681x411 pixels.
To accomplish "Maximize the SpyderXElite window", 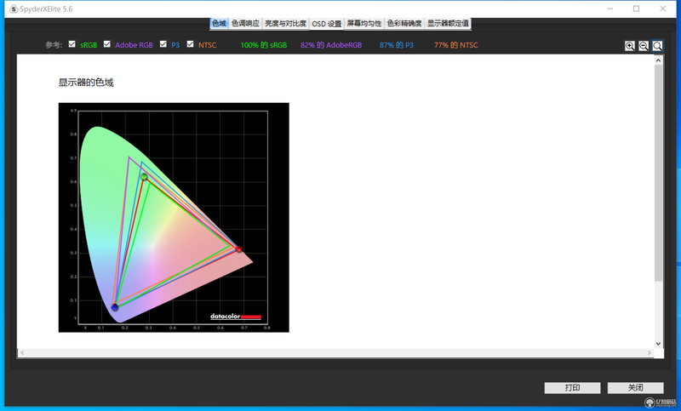I will 636,9.
